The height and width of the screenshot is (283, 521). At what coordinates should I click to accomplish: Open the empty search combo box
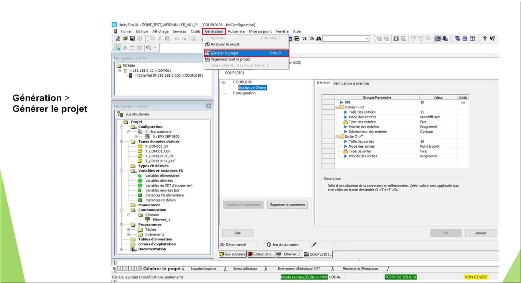(346, 39)
